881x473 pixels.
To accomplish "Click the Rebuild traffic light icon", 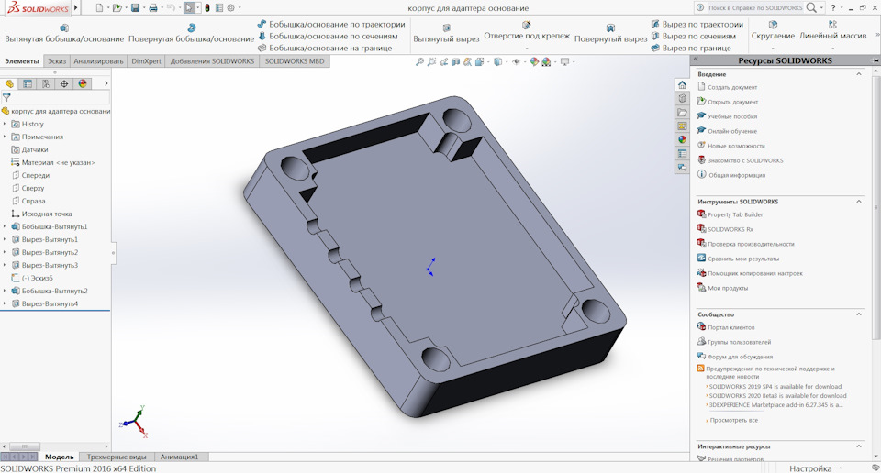I will click(x=206, y=8).
